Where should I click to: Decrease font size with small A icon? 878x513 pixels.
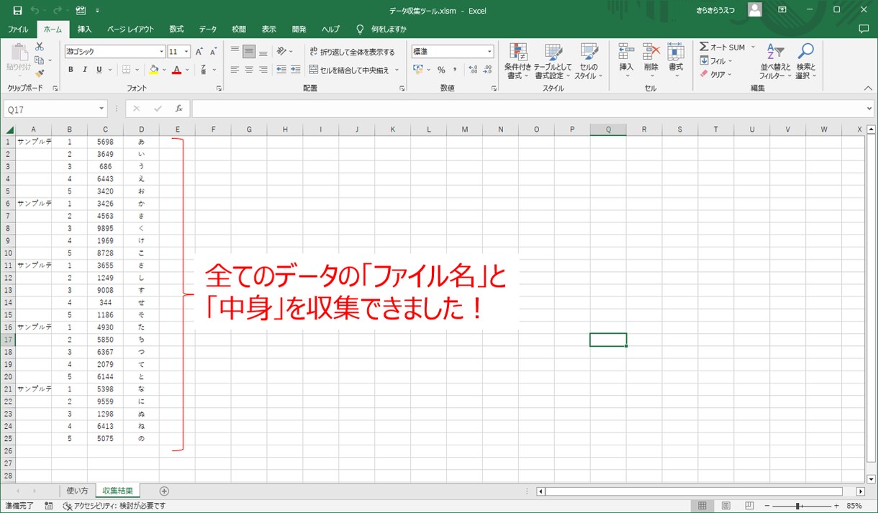click(214, 52)
